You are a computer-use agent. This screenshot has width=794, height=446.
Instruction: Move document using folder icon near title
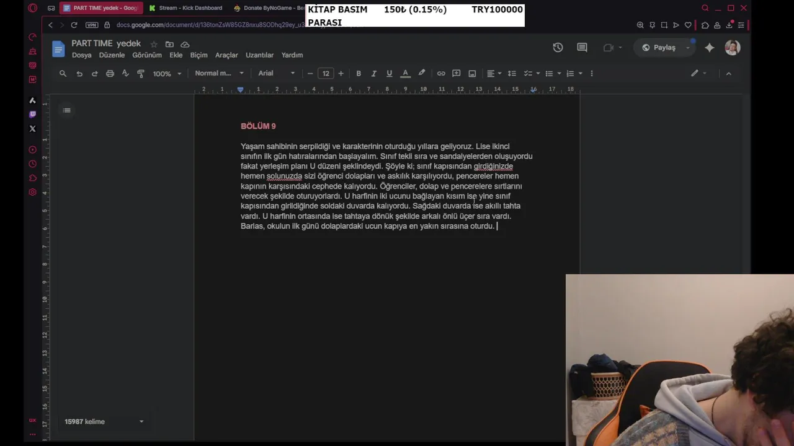[169, 44]
